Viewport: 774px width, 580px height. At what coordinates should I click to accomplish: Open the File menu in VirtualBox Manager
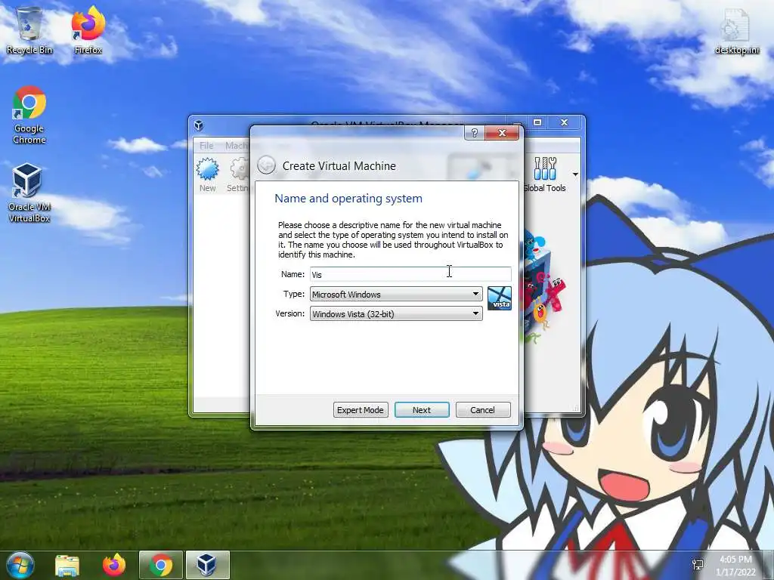[206, 146]
